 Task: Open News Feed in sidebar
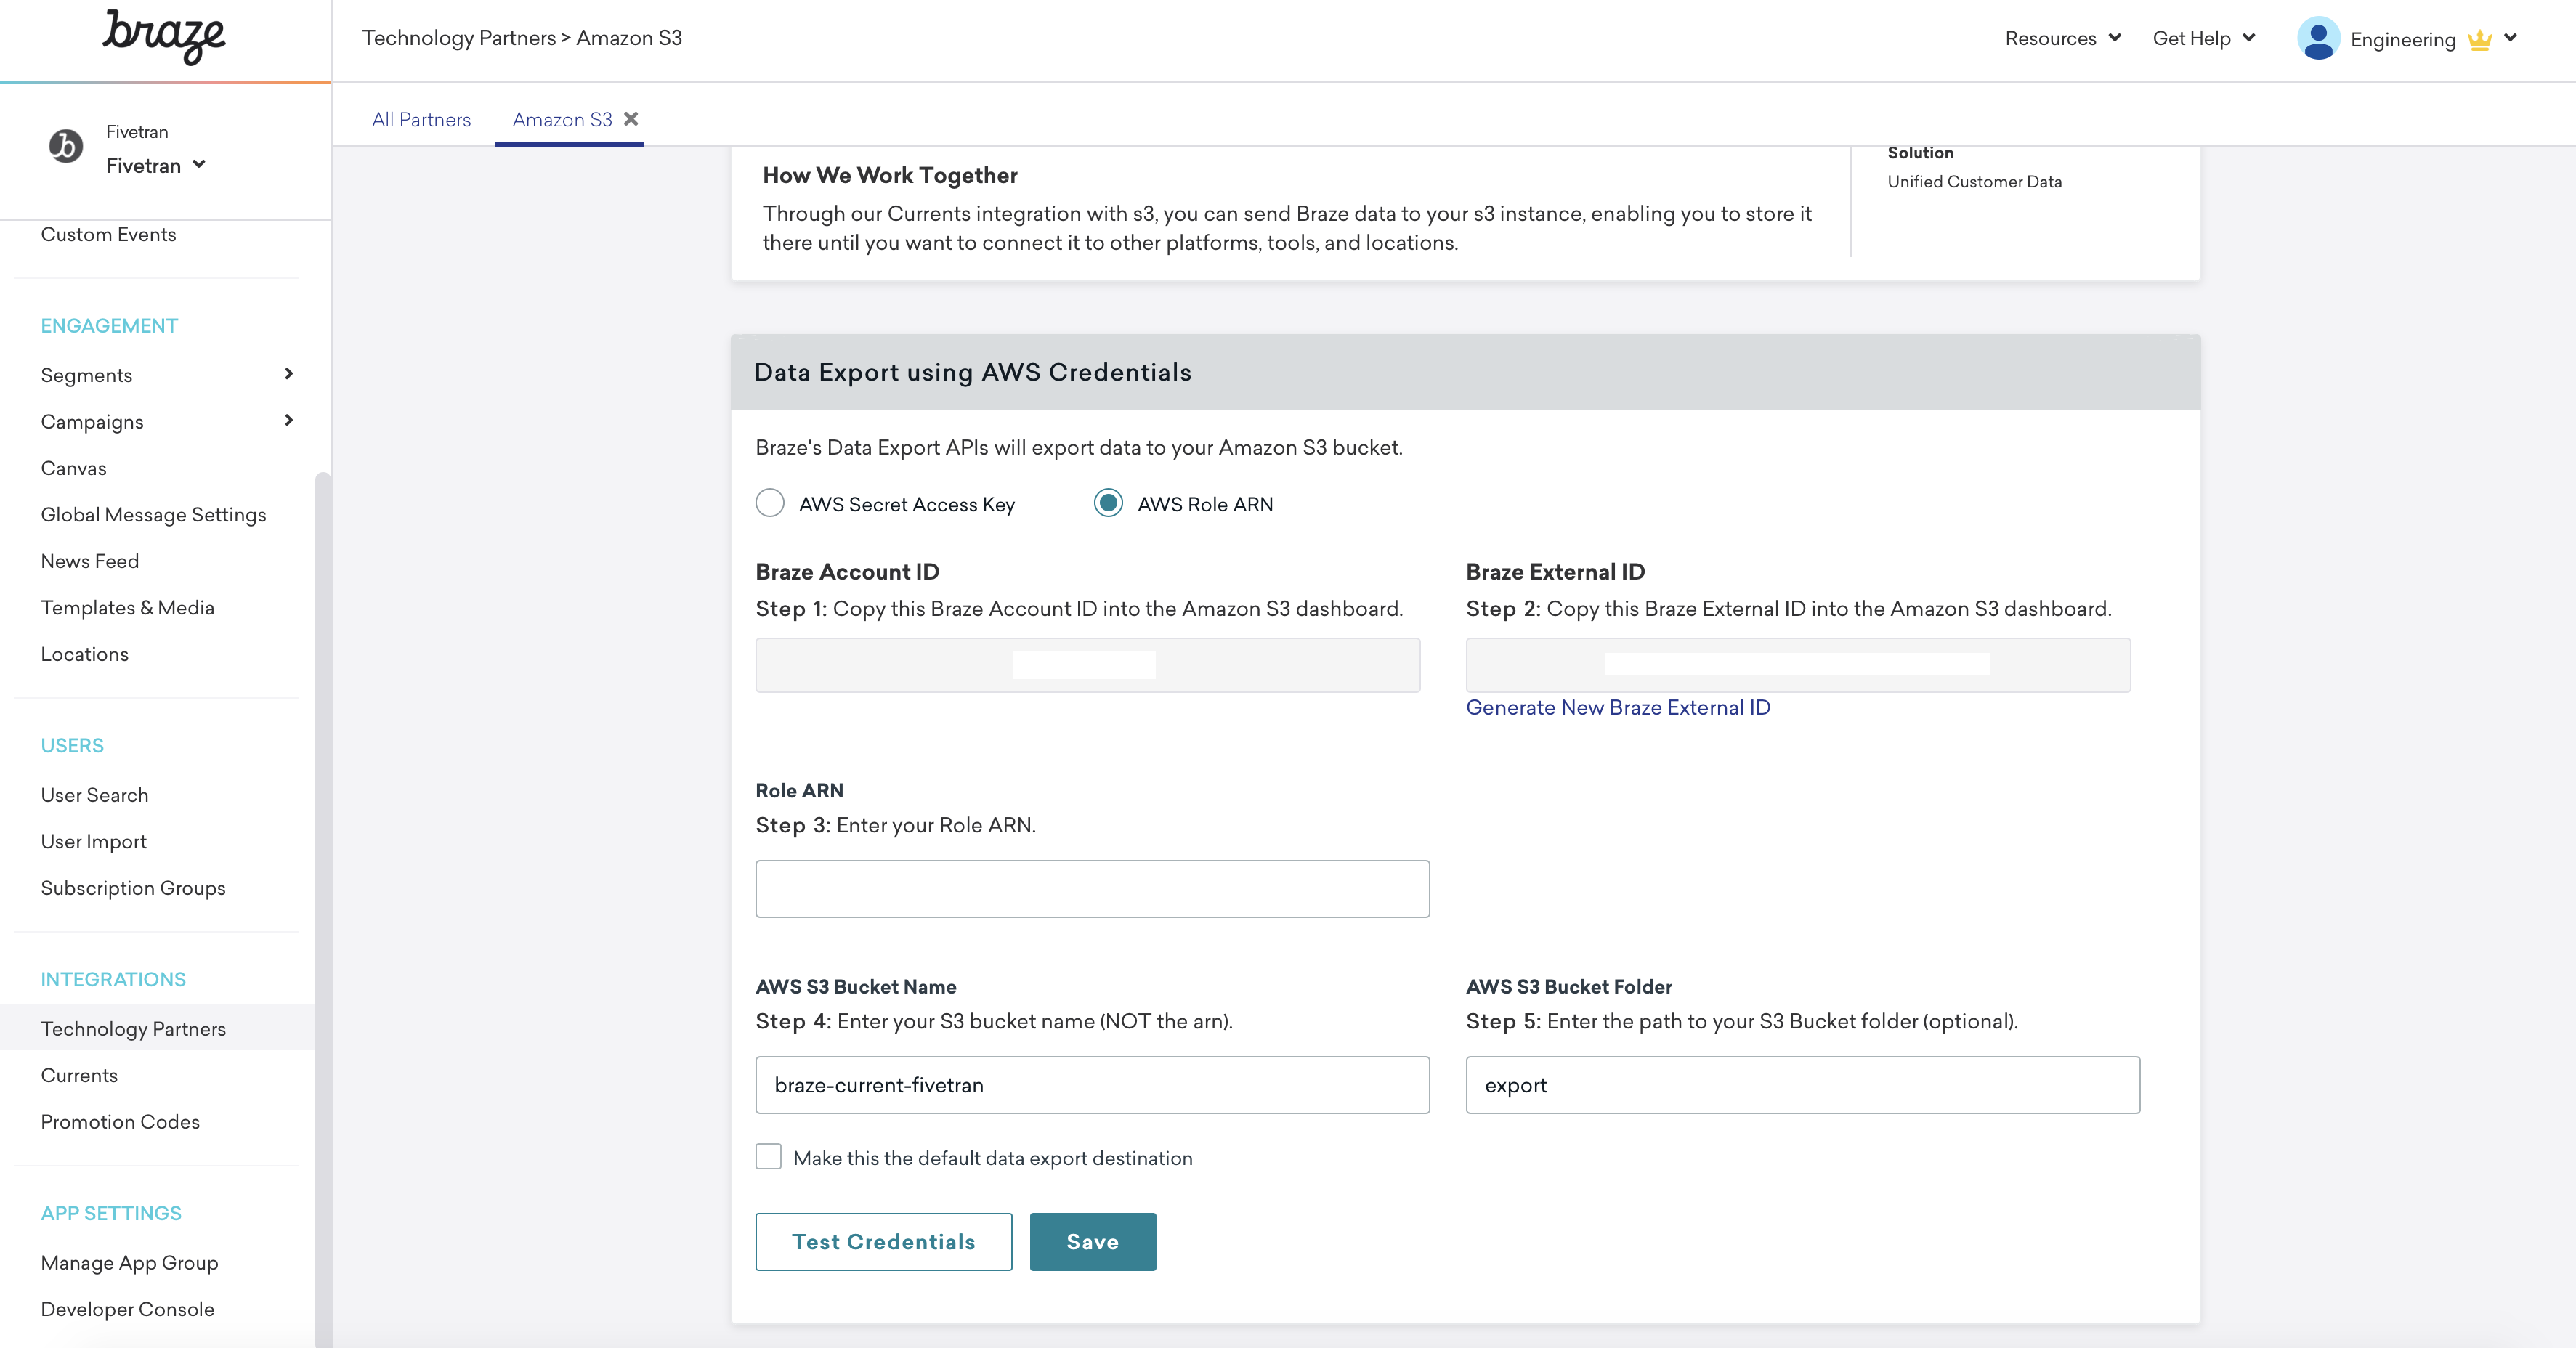pos(89,562)
